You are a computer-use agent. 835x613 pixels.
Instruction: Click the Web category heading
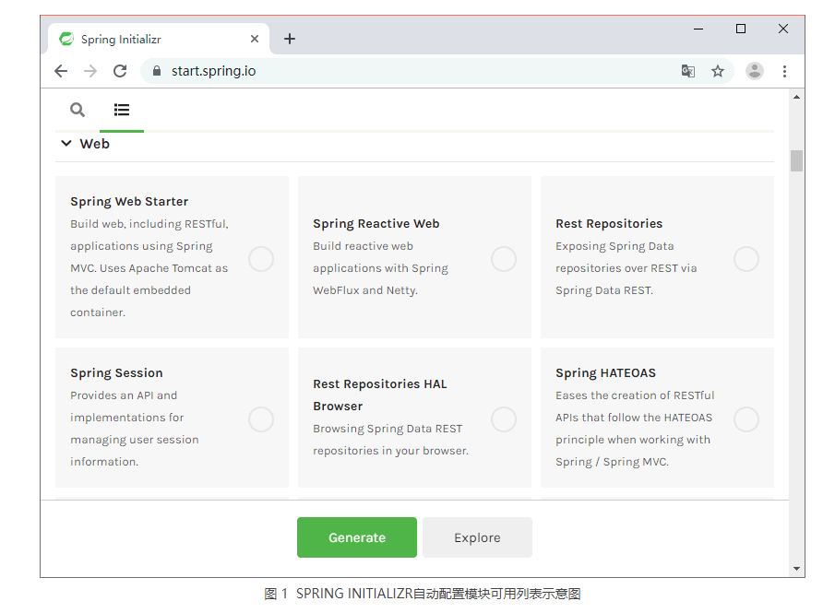(95, 144)
